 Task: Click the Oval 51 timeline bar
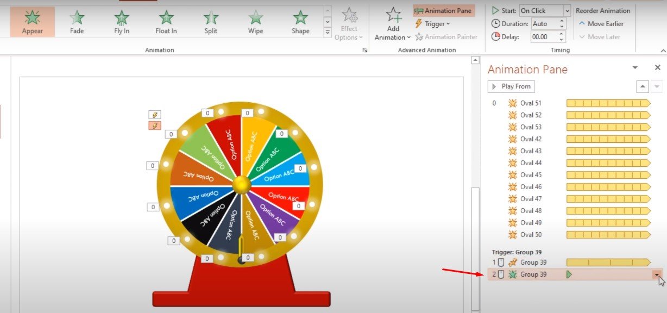pos(608,103)
